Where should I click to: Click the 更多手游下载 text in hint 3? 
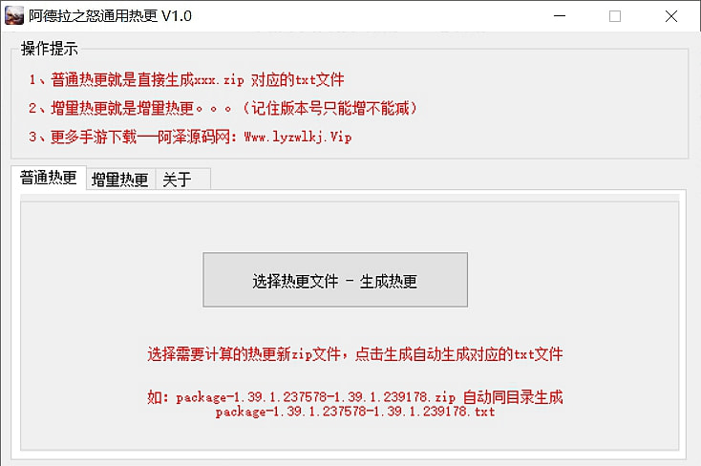point(94,137)
